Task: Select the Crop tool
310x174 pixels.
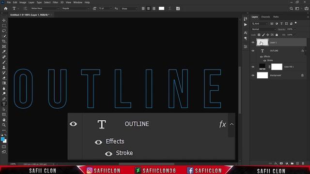Action: pyautogui.click(x=4, y=41)
